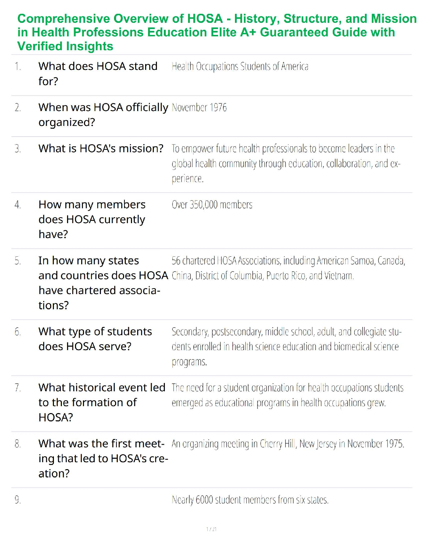Select question "What type of students does HOSA serve?"
This screenshot has height=548, width=423.
[x=95, y=339]
